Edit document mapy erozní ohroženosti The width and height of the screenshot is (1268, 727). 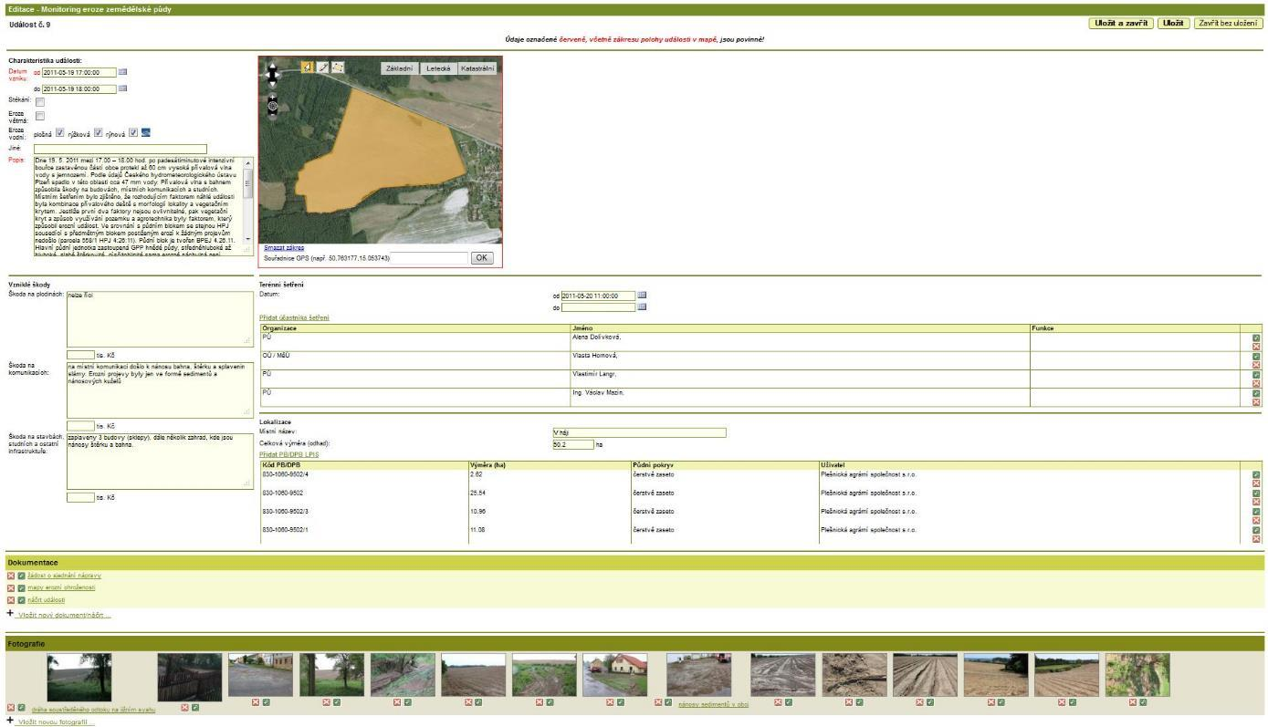tap(21, 588)
